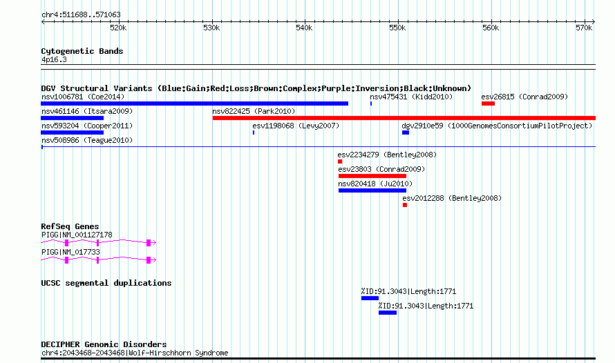Open the esv26815 (Conrad2009) label
The height and width of the screenshot is (363, 615).
(x=524, y=97)
